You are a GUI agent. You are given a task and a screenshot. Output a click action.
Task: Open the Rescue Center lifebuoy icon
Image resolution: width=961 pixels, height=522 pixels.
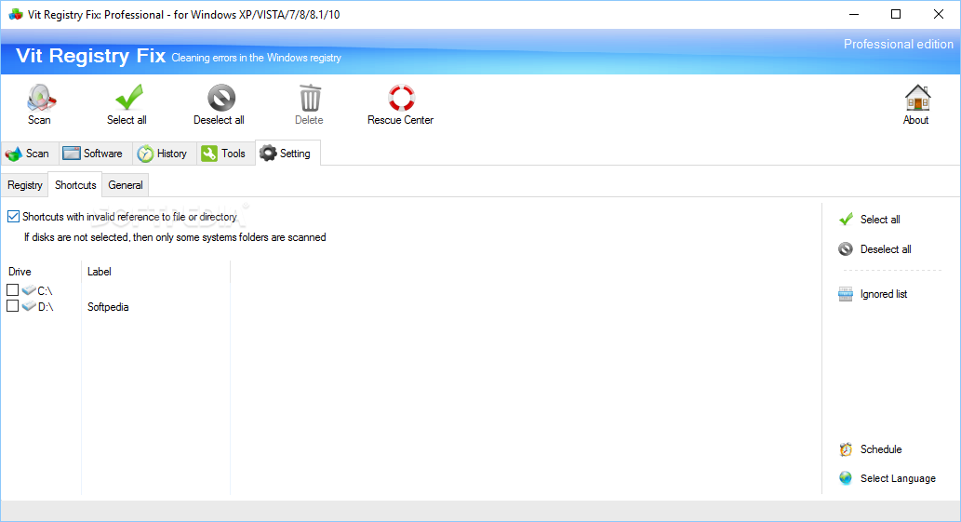402,98
